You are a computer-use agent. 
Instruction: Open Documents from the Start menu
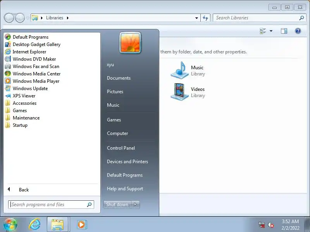click(x=119, y=78)
